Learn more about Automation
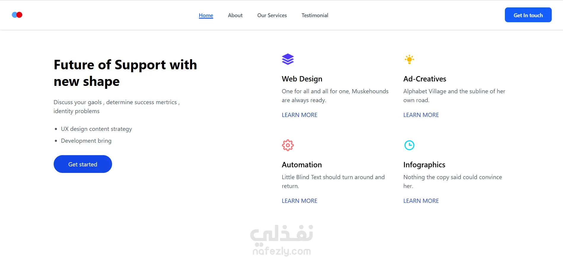Screen dimensions: 563x257 click(299, 201)
